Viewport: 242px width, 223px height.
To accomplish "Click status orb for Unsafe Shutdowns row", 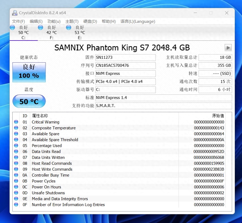I will (x=16, y=193).
